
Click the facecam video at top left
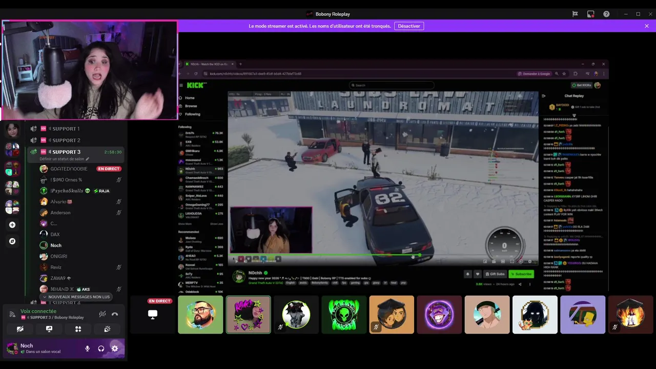point(90,70)
